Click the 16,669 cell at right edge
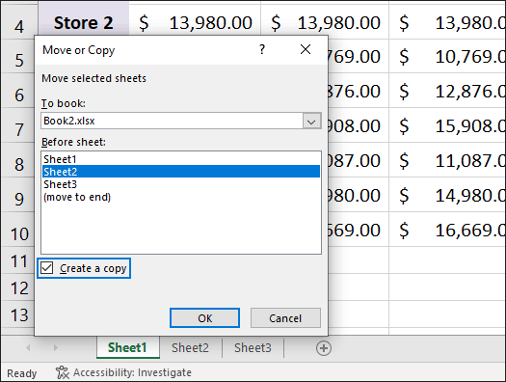Image resolution: width=506 pixels, height=382 pixels. pyautogui.click(x=447, y=230)
